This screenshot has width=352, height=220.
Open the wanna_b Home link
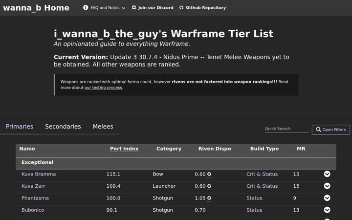pyautogui.click(x=36, y=8)
